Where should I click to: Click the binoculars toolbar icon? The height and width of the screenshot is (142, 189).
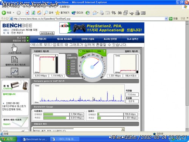pyautogui.click(x=119, y=13)
